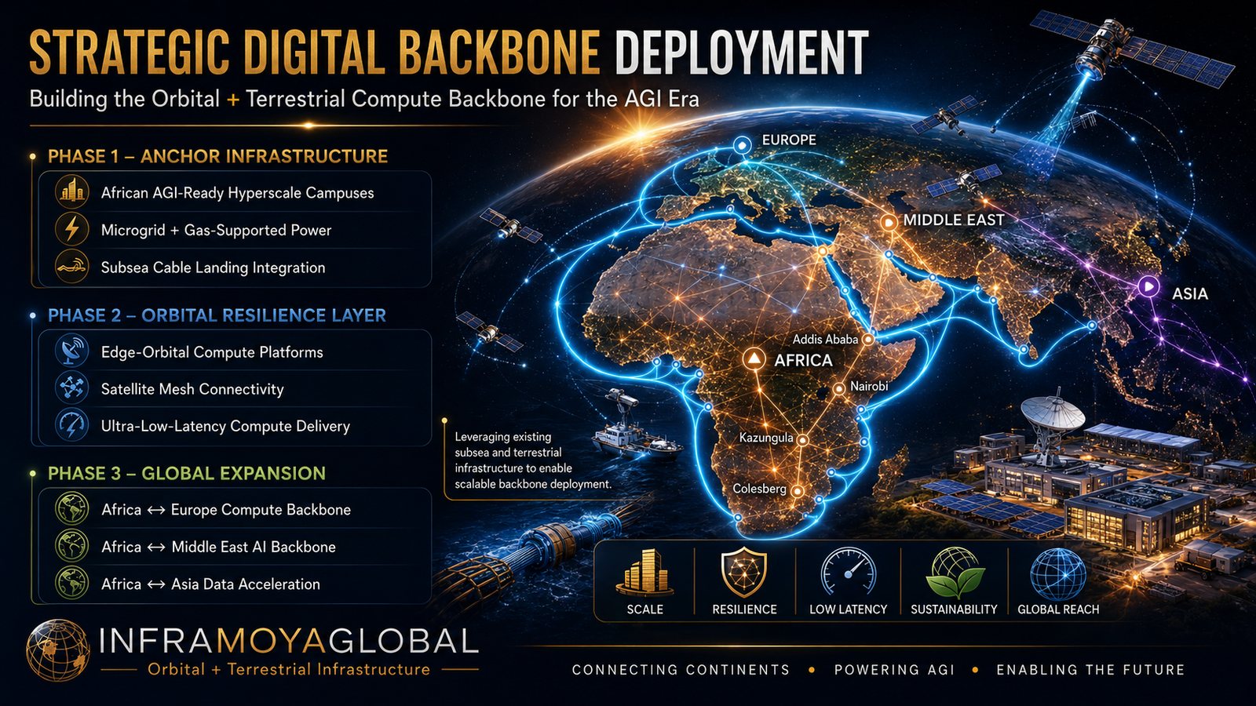Click the 'Building the Orbital + Terrestrial' subtitle
The height and width of the screenshot is (706, 1256).
pyautogui.click(x=364, y=99)
